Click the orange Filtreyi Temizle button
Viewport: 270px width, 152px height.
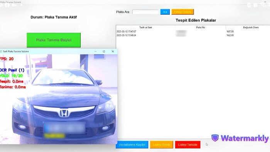coord(182,12)
